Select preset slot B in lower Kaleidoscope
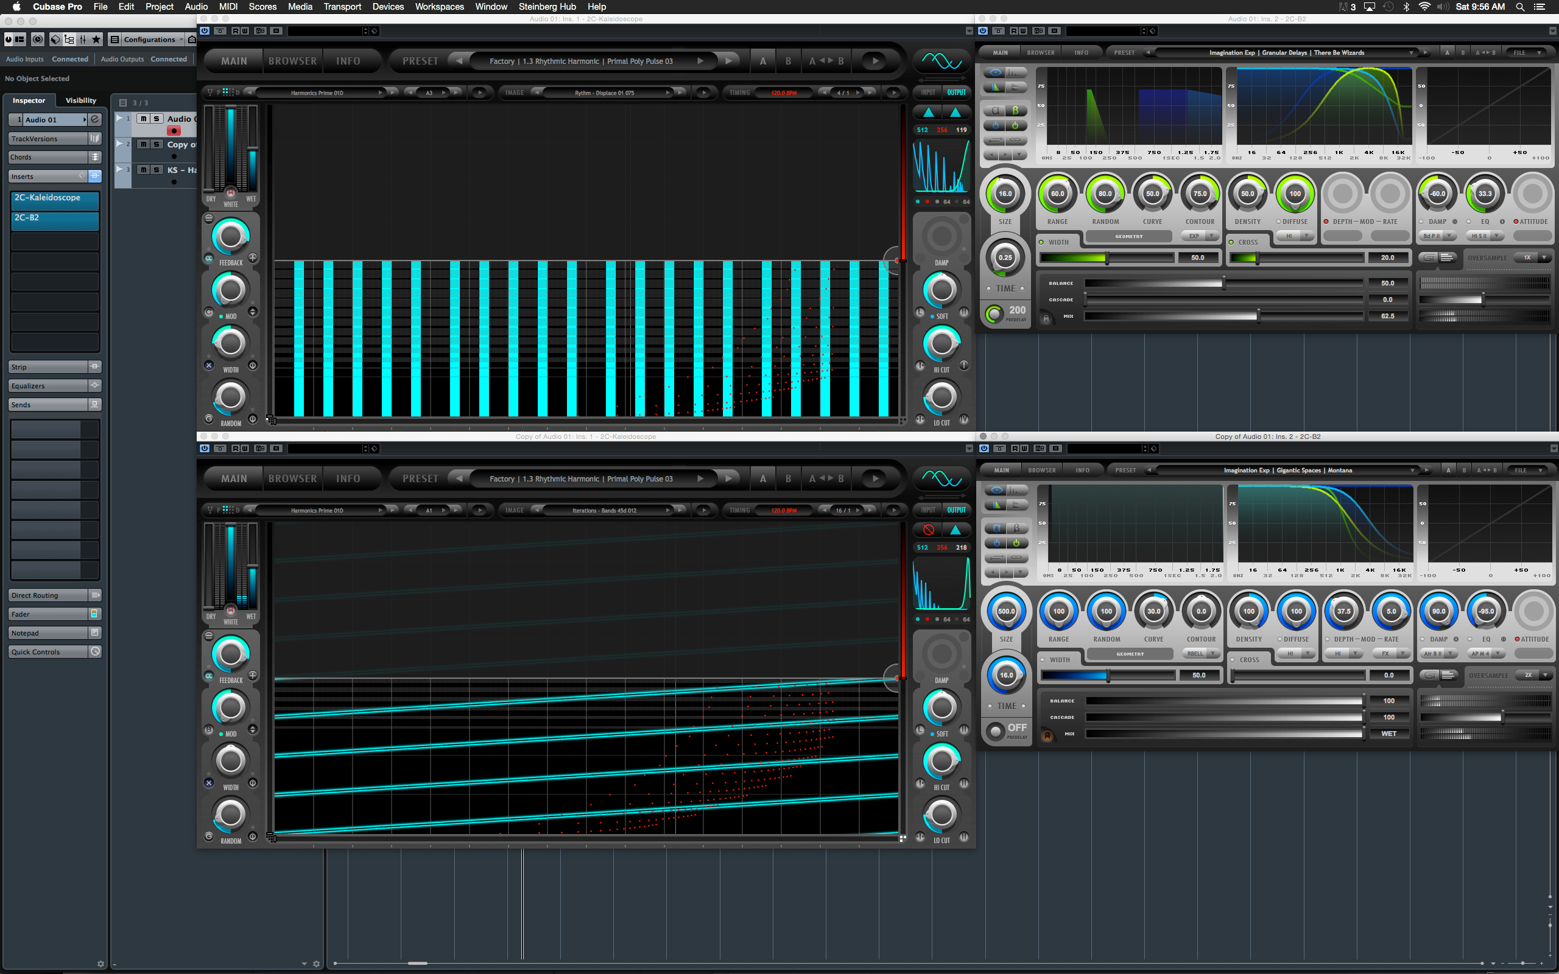The image size is (1559, 974). pyautogui.click(x=788, y=478)
